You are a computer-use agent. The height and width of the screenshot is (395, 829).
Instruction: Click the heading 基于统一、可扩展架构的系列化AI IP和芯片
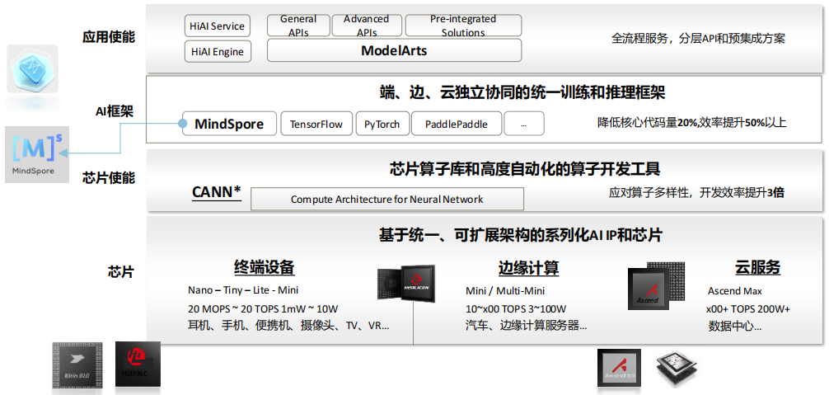521,234
